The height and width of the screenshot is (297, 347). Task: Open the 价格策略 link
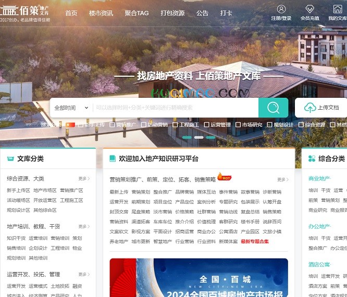(184, 212)
